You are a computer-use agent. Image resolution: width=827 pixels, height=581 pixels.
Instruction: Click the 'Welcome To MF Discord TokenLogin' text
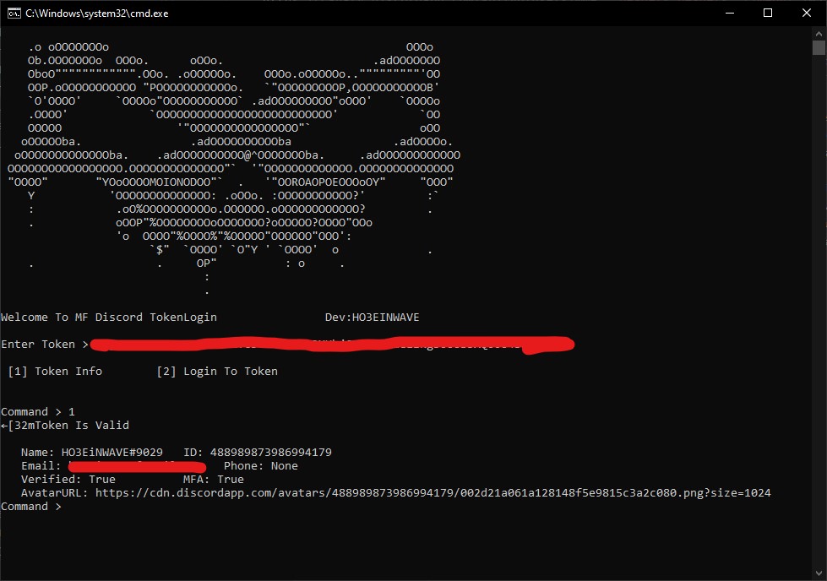pyautogui.click(x=109, y=318)
